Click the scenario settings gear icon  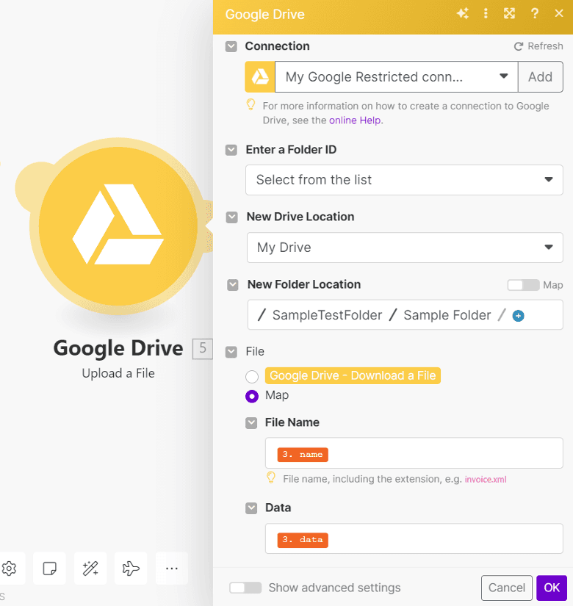click(x=10, y=568)
